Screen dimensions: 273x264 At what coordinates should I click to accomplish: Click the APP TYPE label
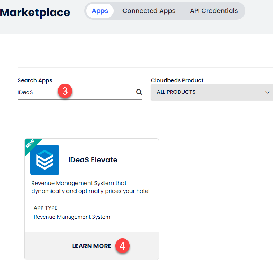click(x=45, y=208)
